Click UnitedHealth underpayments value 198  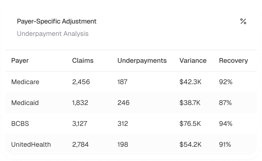point(123,145)
